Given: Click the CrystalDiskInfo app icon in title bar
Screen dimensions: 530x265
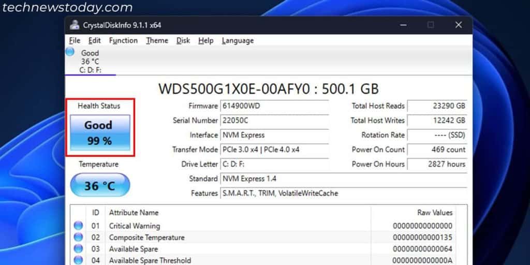Looking at the screenshot, I should pyautogui.click(x=75, y=25).
